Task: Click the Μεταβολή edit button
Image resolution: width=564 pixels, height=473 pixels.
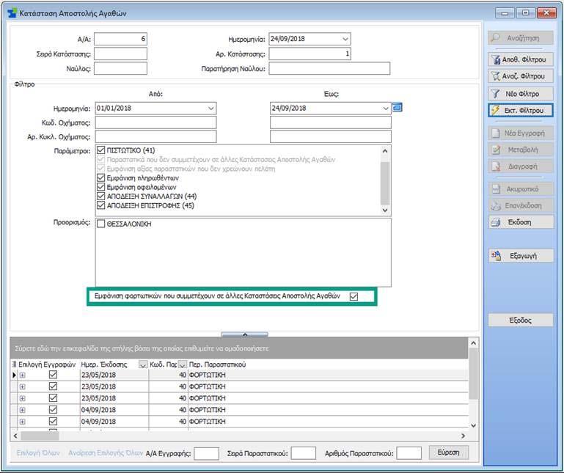Action: (x=520, y=150)
